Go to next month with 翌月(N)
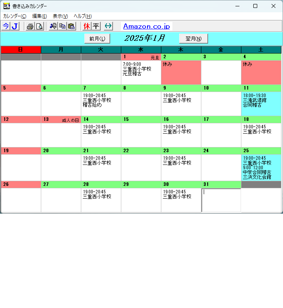The width and height of the screenshot is (283, 308). point(193,38)
